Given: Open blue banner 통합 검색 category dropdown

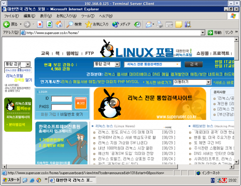Looking at the screenshot, I should point(117,64).
